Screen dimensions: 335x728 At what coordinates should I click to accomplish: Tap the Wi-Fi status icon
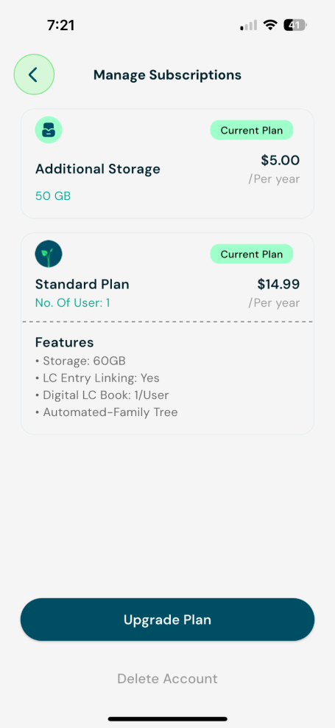tap(270, 25)
